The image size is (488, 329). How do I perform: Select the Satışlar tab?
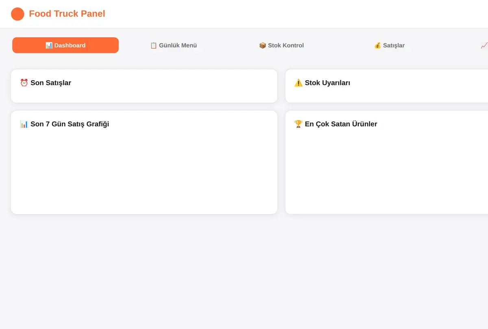389,45
